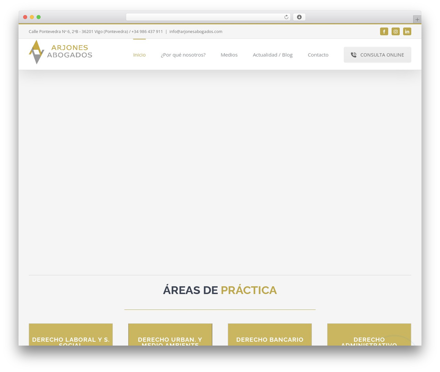Click the red close window button
The width and height of the screenshot is (440, 372).
click(25, 17)
